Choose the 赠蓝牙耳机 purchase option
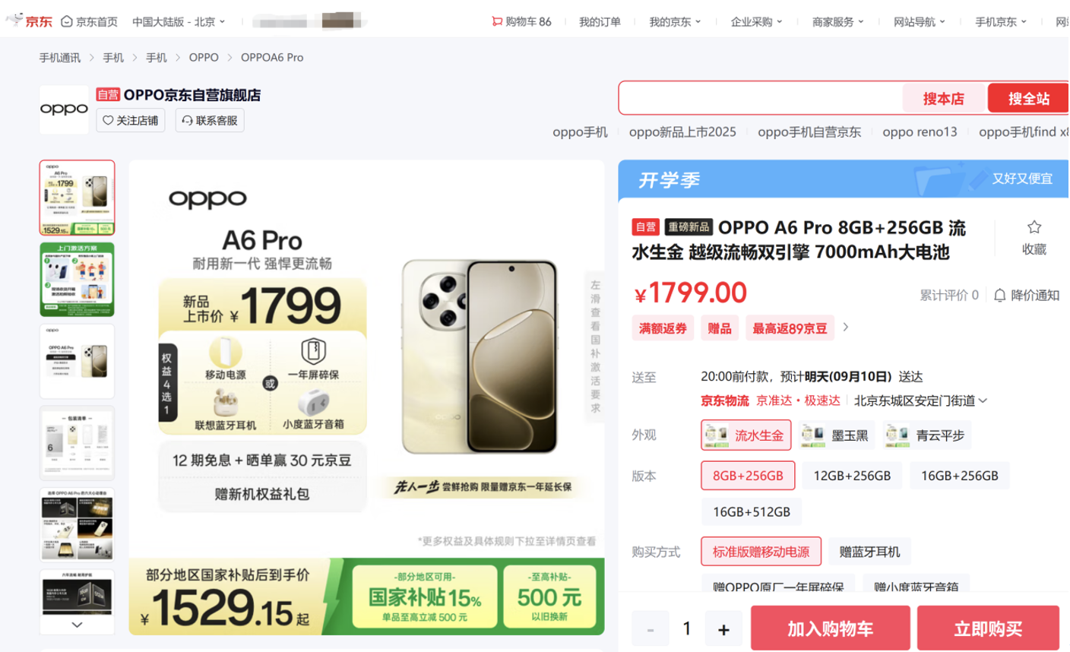This screenshot has height=652, width=1070. [x=869, y=552]
